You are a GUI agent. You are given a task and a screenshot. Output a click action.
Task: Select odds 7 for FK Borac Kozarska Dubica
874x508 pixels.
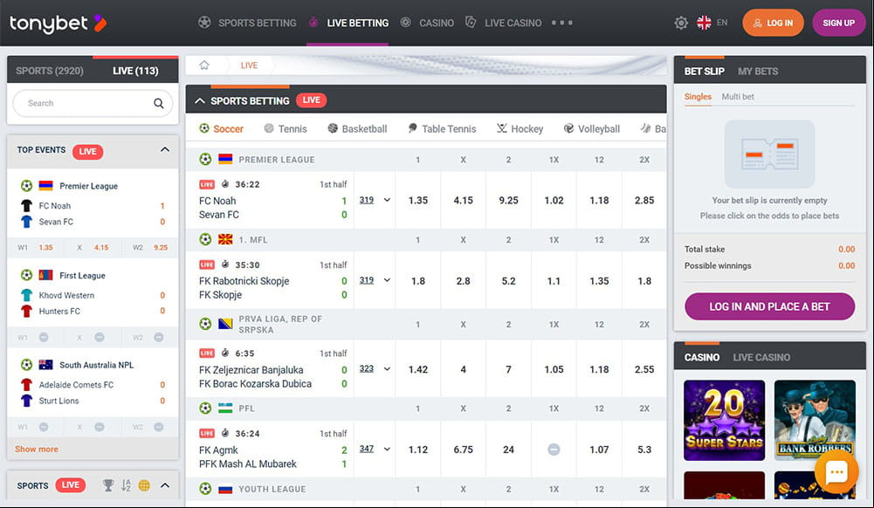[508, 369]
